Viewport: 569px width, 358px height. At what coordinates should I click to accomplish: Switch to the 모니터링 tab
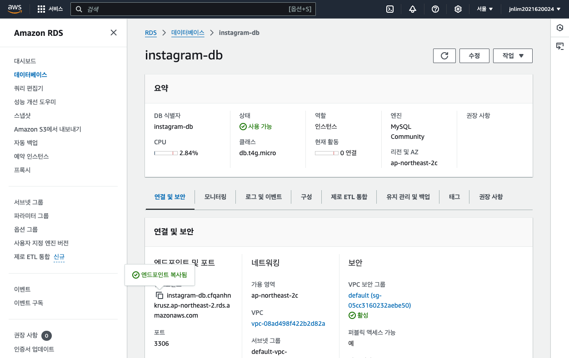pyautogui.click(x=215, y=197)
